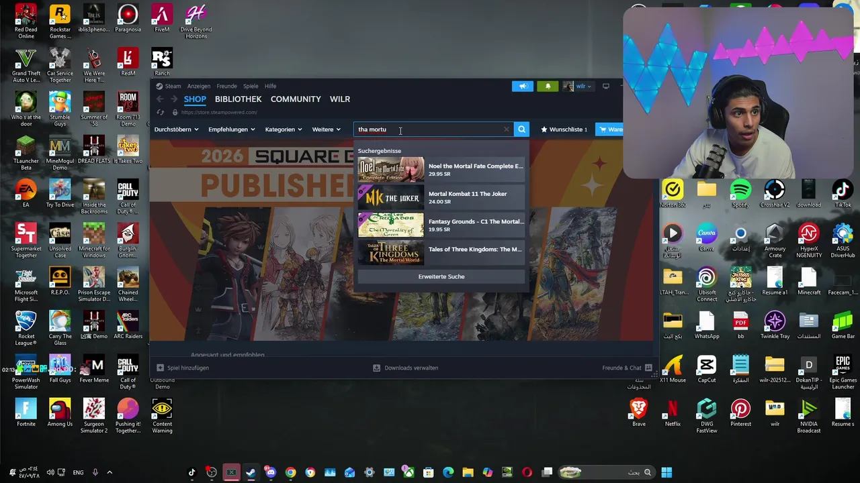Screen dimensions: 860x483
Task: Select Mortal Kombat 11 The Joker result
Action: (441, 197)
